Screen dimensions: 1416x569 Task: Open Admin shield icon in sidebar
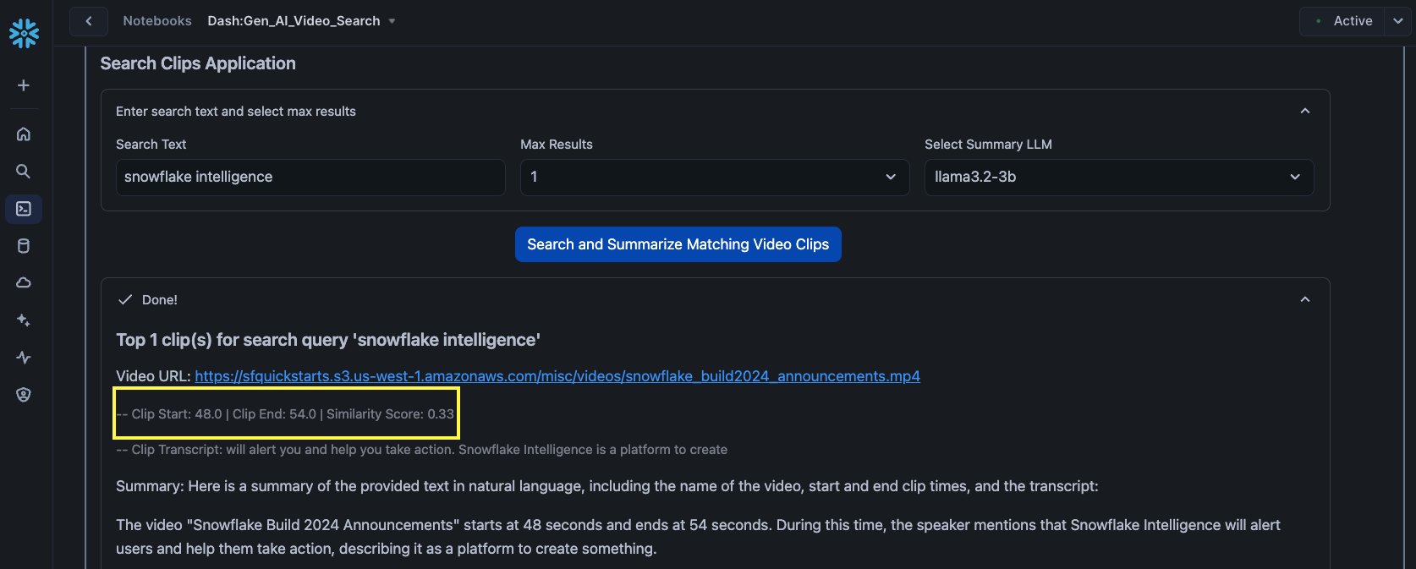point(24,395)
